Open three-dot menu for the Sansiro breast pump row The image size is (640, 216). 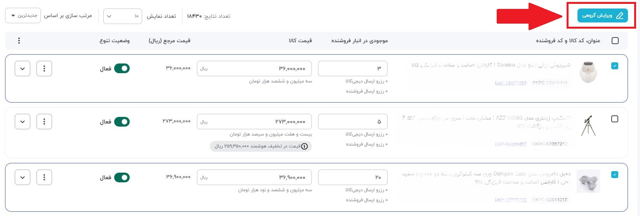click(44, 69)
